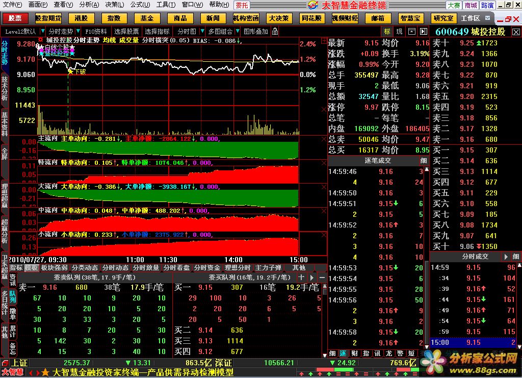Select the highlighted 15:00 9.15 trade row
The height and width of the screenshot is (378, 522).
click(473, 342)
